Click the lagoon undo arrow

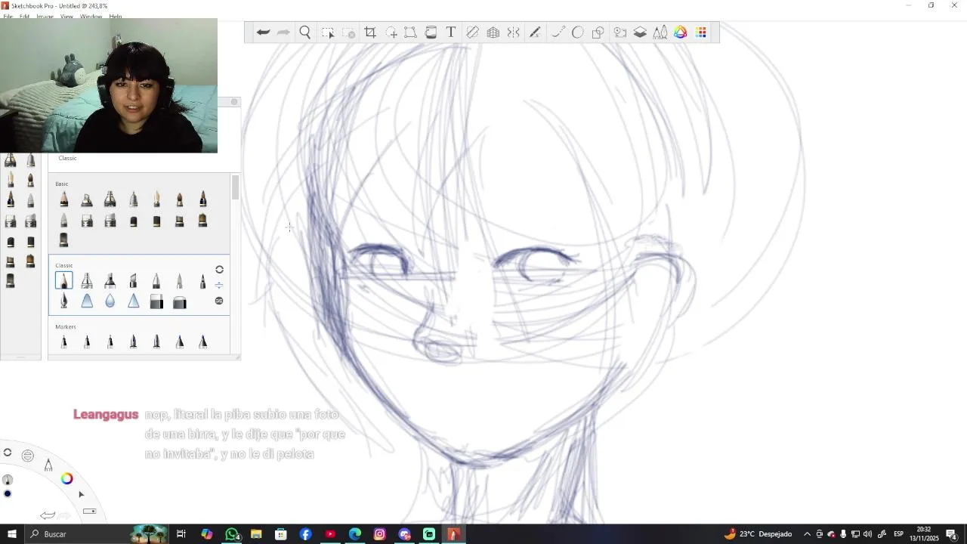[x=48, y=515]
